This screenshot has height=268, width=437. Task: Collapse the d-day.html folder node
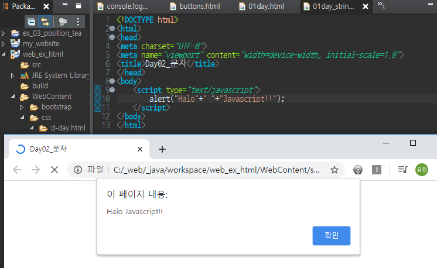32,128
